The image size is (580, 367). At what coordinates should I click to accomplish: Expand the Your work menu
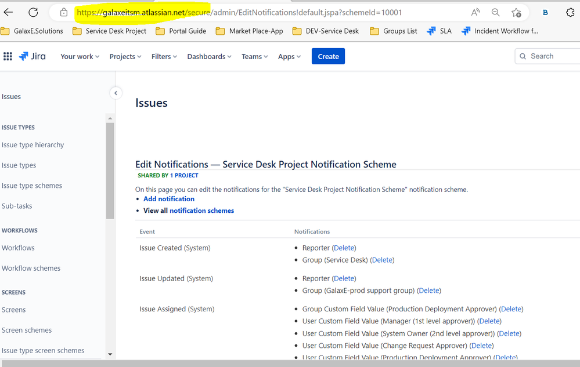coord(80,56)
